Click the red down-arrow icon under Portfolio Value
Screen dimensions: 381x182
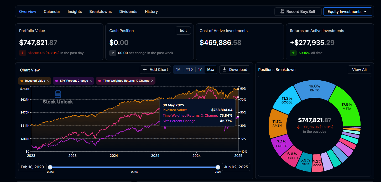click(23, 53)
